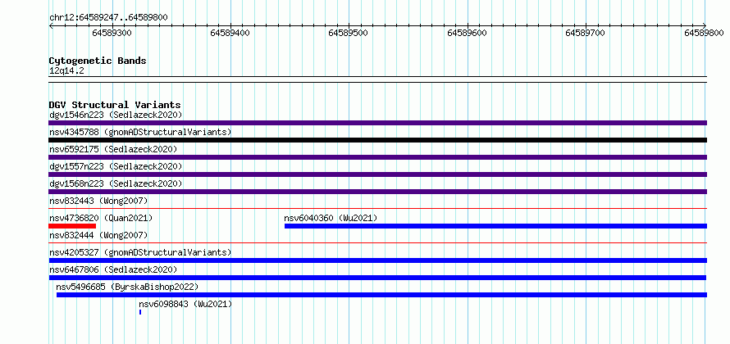730x344 pixels.
Task: Click the nsv832443 (Wong2007) label
Action: 98,201
